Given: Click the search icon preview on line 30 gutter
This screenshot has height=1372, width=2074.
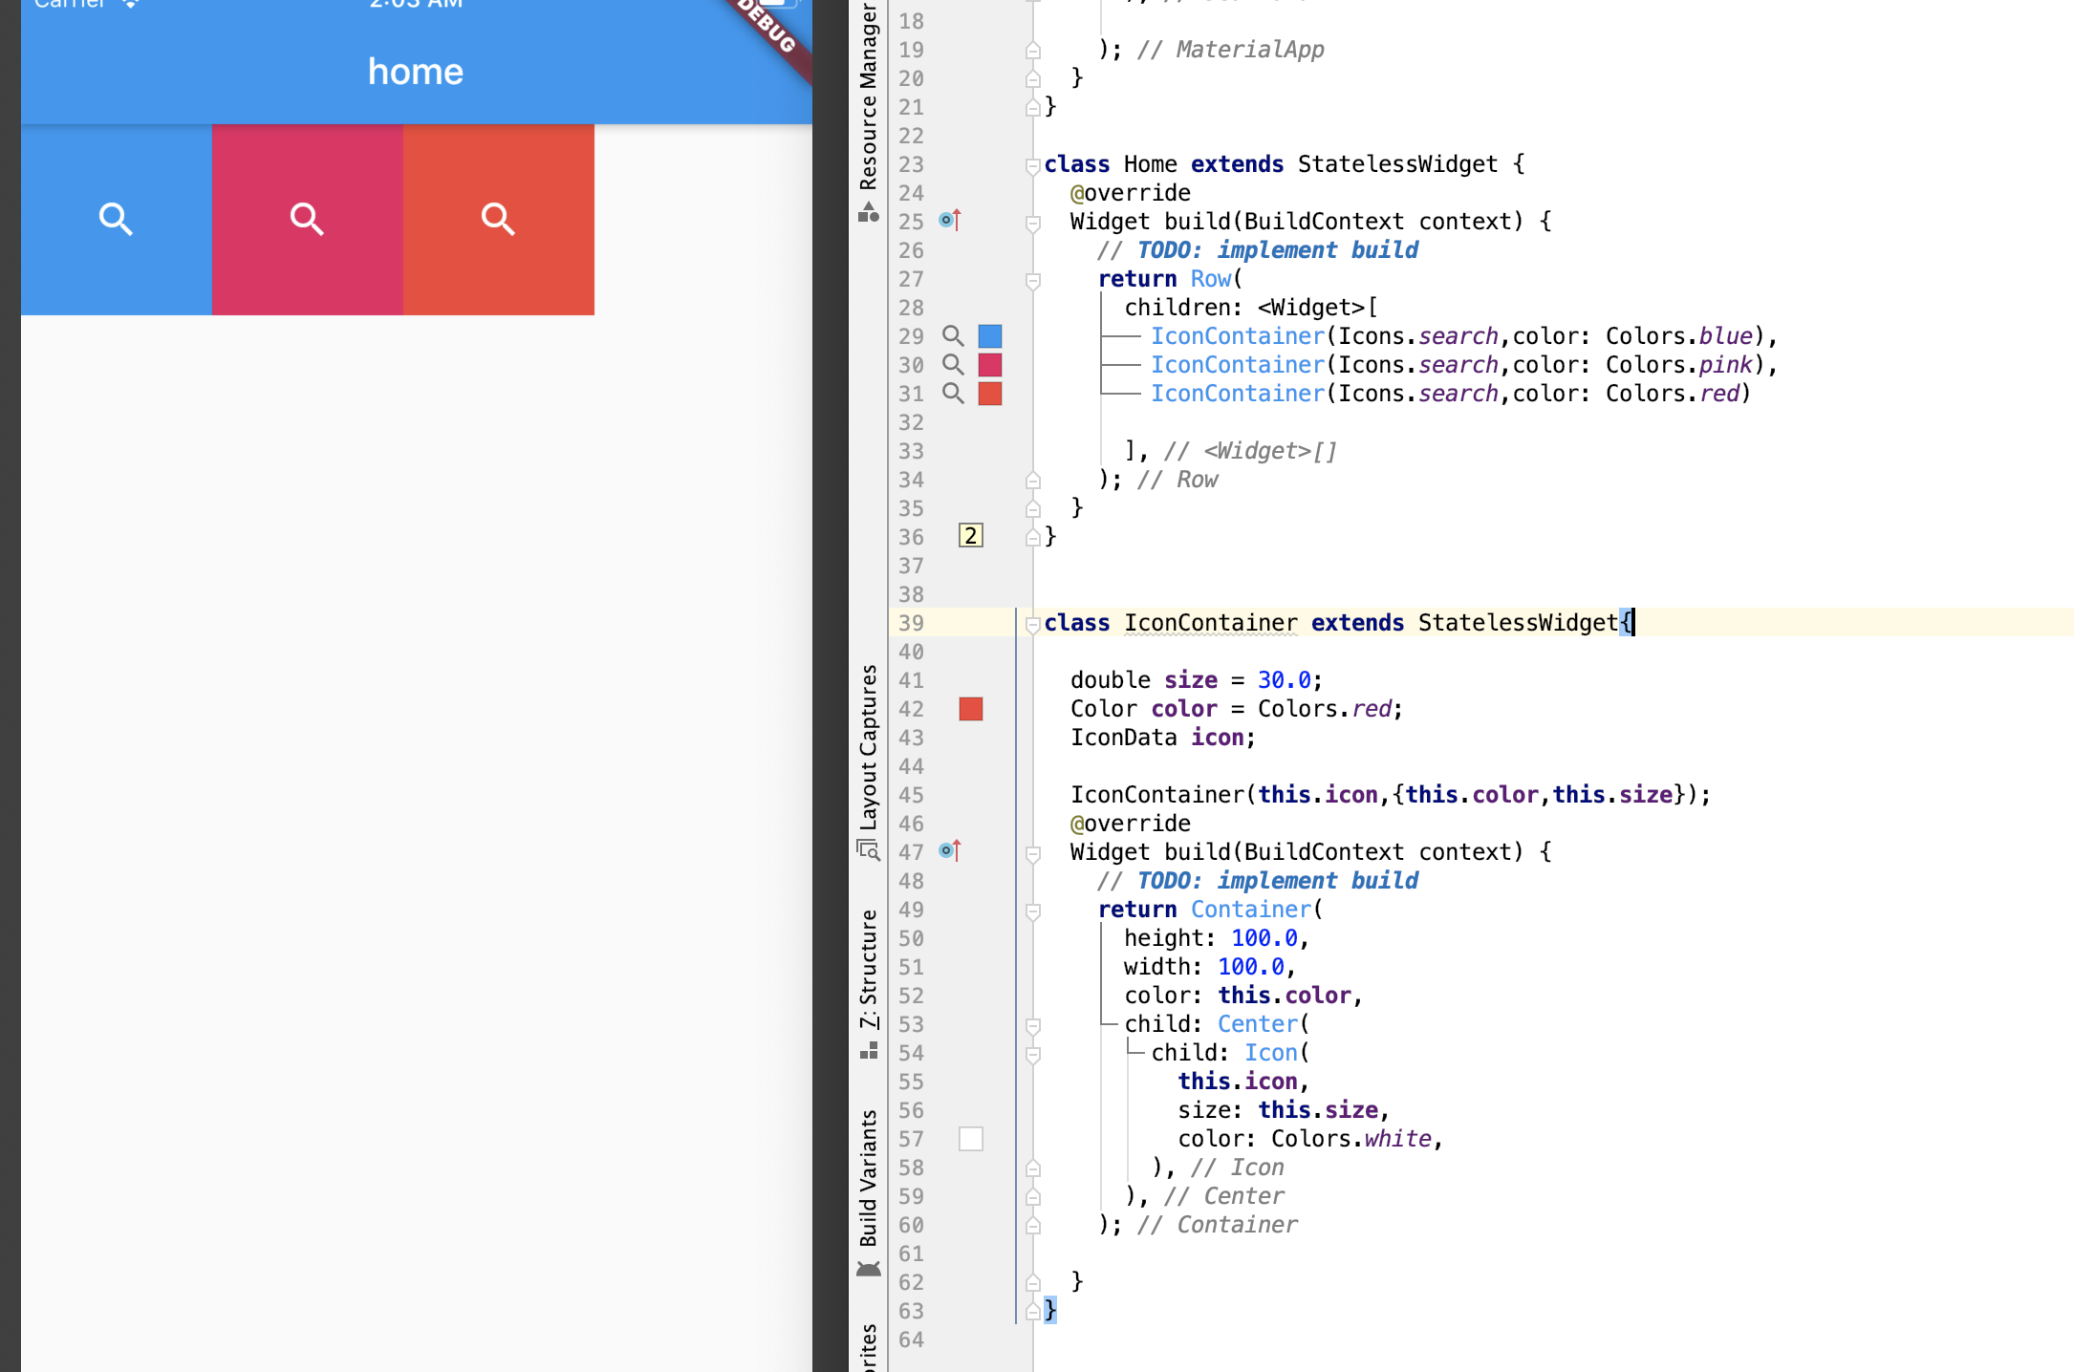Looking at the screenshot, I should 953,365.
